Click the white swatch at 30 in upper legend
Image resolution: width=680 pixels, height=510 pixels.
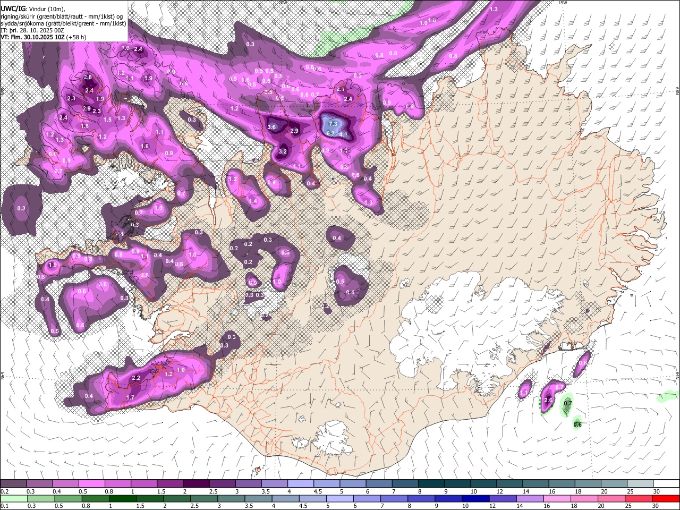coord(666,483)
